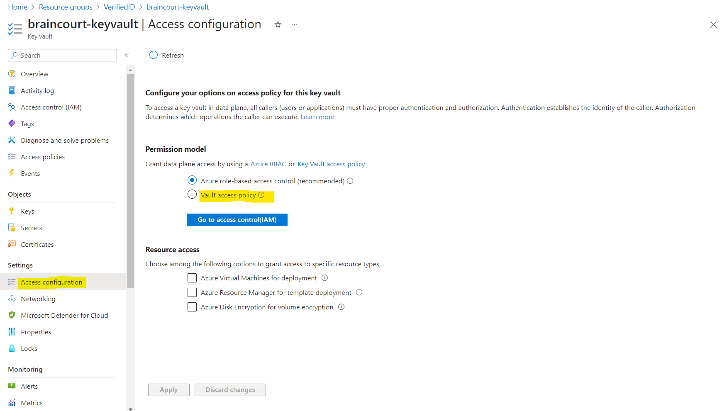Viewport: 727px width, 411px height.
Task: Open the Learn more link
Action: [x=317, y=117]
